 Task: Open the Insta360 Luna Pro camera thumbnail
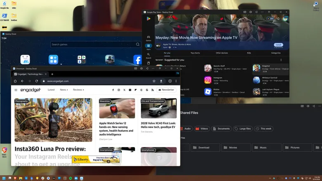pyautogui.click(x=53, y=120)
